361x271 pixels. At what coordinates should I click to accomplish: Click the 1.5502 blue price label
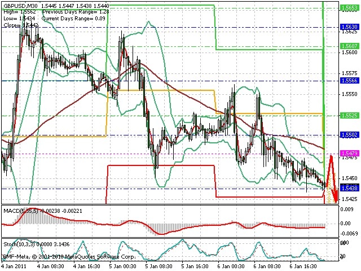click(349, 135)
